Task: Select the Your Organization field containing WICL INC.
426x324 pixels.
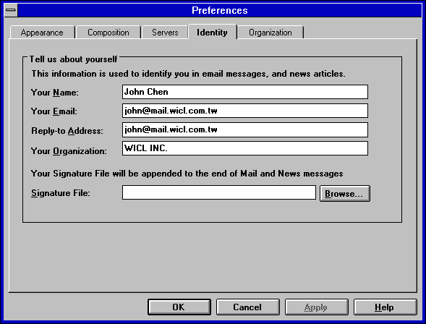Action: (245, 148)
